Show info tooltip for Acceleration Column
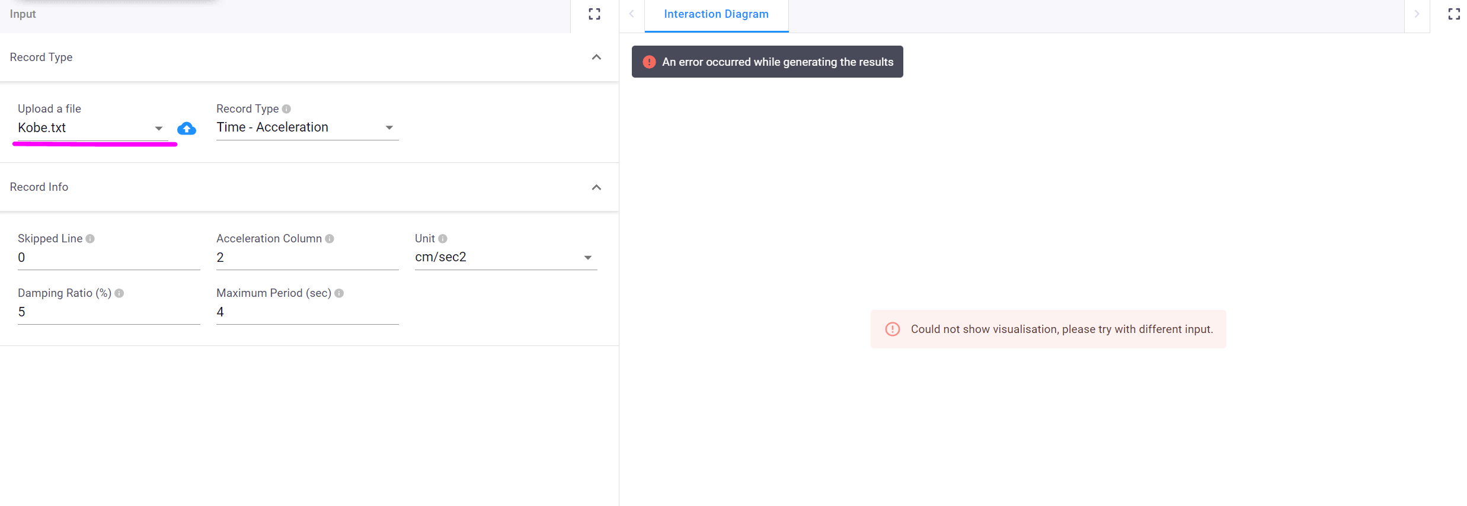This screenshot has width=1467, height=506. click(x=330, y=239)
